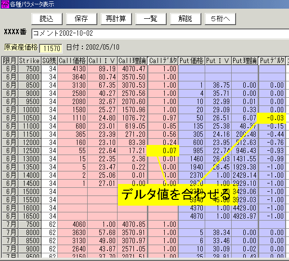Click highlighted Put delta -0.03 cell
The width and height of the screenshot is (289, 261).
tap(271, 118)
